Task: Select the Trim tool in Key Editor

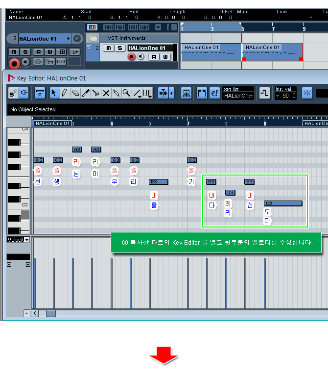Action: coord(85,93)
